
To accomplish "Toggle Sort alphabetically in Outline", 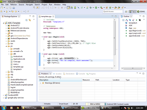I will point(127,20).
